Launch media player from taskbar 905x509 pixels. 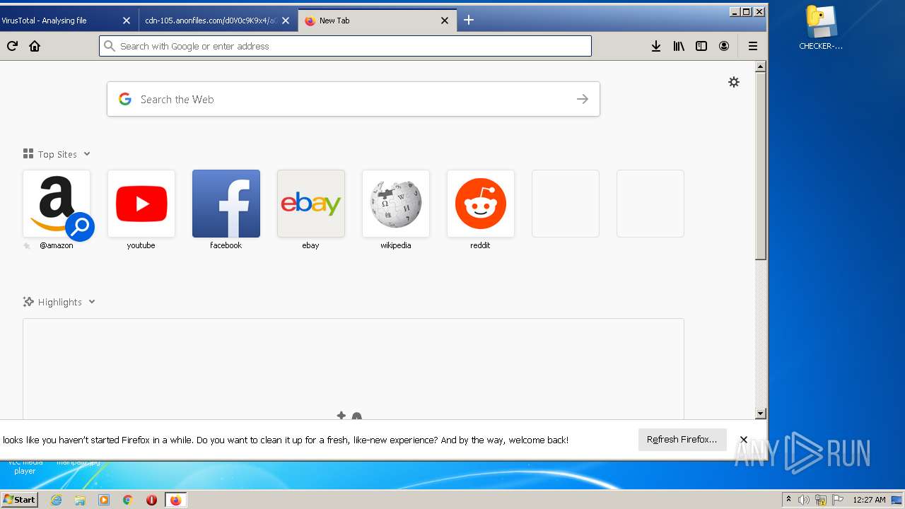point(104,500)
